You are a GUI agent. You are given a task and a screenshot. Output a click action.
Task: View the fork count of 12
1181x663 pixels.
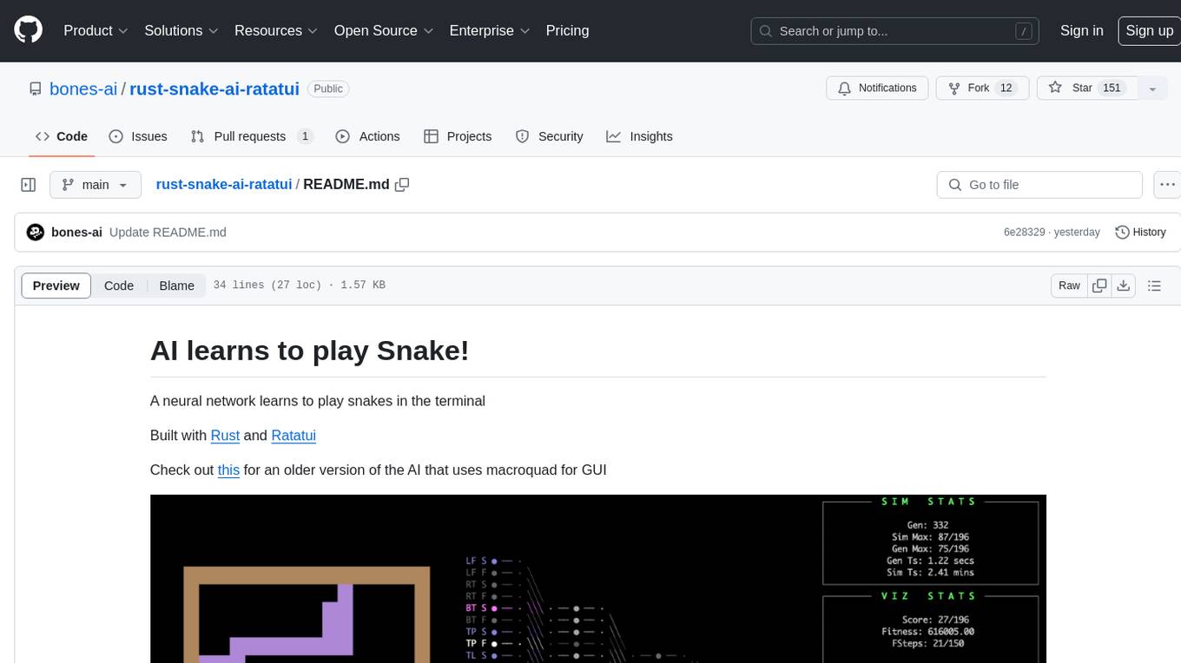[1006, 89]
